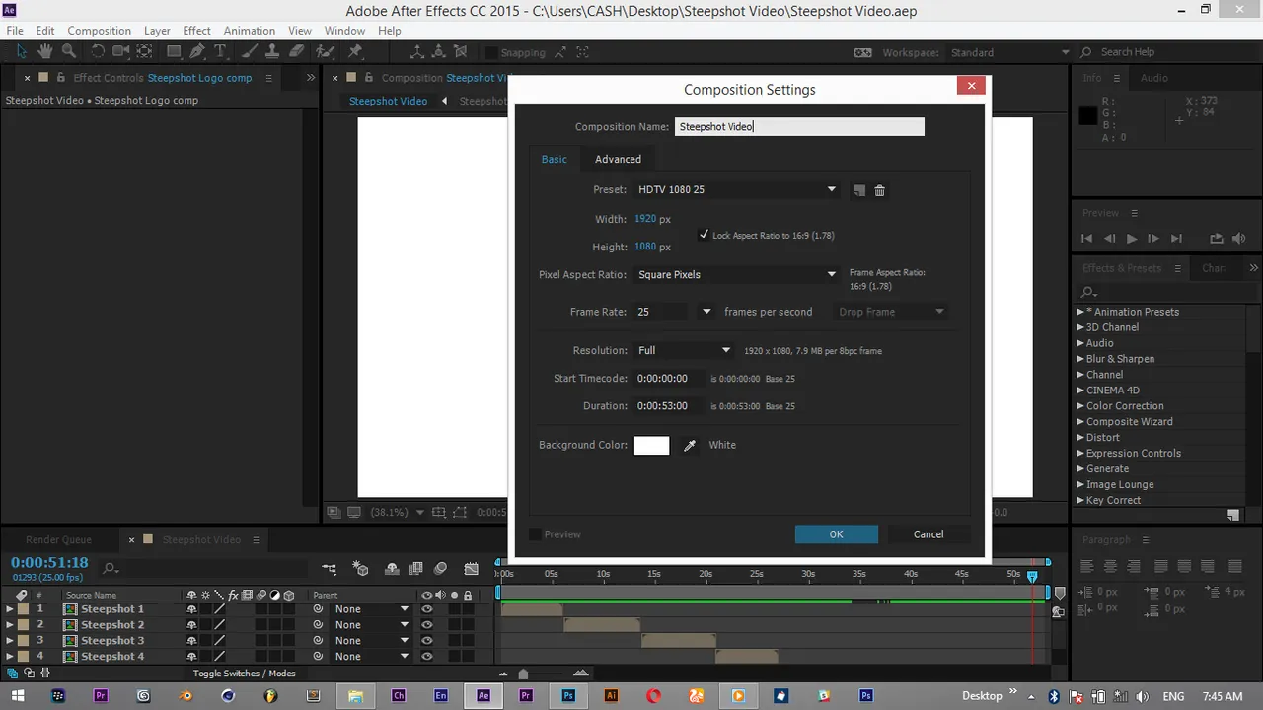Image resolution: width=1263 pixels, height=710 pixels.
Task: Click pick whip for Steepshot 2 layer
Action: 318,625
